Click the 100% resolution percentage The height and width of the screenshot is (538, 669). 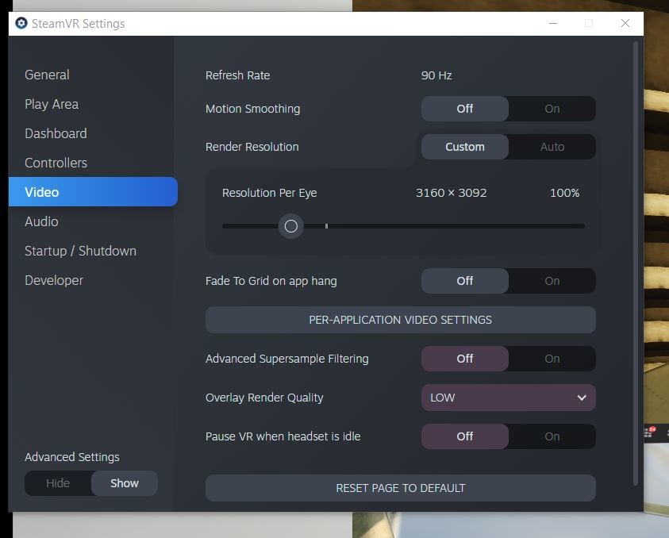tap(564, 193)
